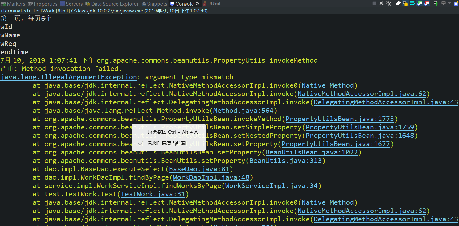Open BeanUtils.java:313 link
This screenshot has height=226, width=459.
286,161
